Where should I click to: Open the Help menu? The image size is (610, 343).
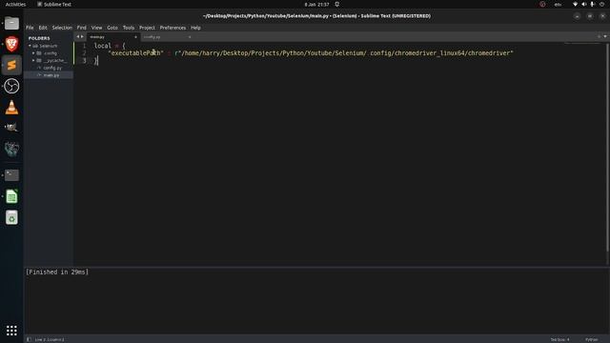(195, 28)
